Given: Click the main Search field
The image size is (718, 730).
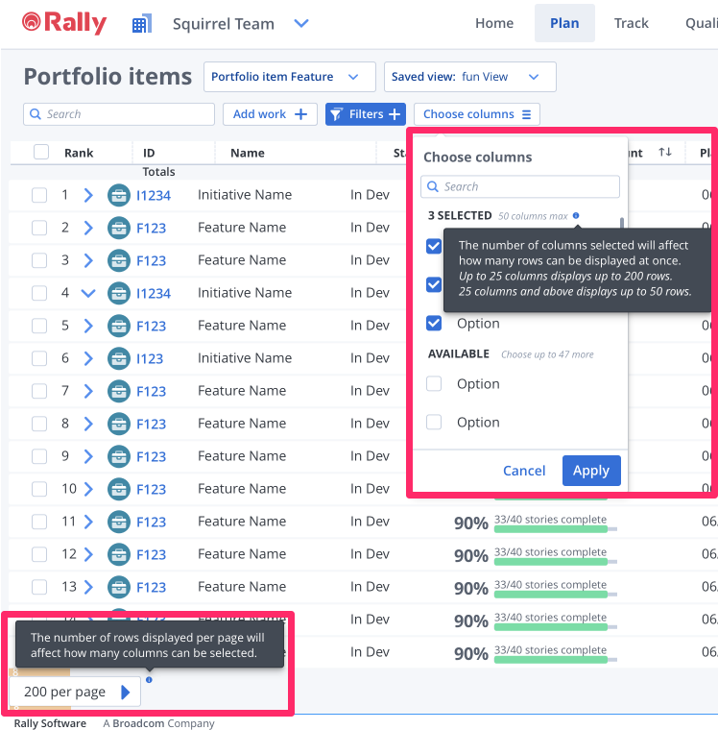Looking at the screenshot, I should click(119, 114).
